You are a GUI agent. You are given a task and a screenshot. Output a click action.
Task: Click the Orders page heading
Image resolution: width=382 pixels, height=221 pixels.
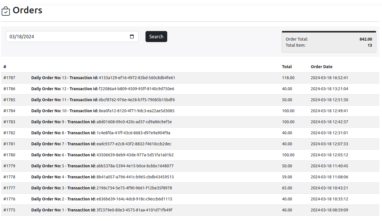pos(28,10)
